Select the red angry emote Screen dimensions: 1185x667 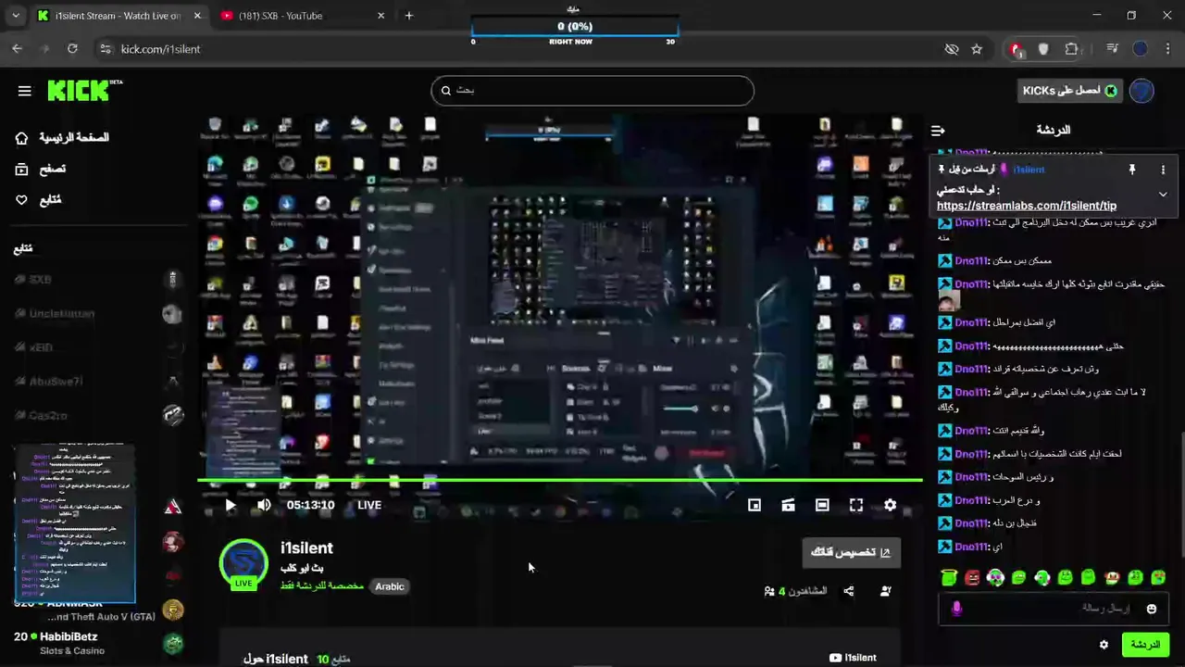[x=972, y=577]
